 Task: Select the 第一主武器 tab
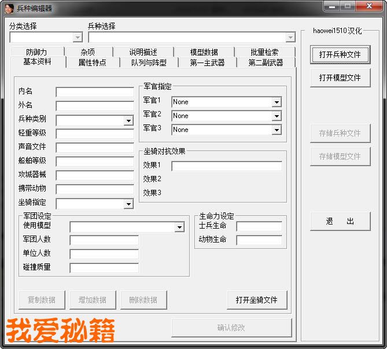[207, 63]
